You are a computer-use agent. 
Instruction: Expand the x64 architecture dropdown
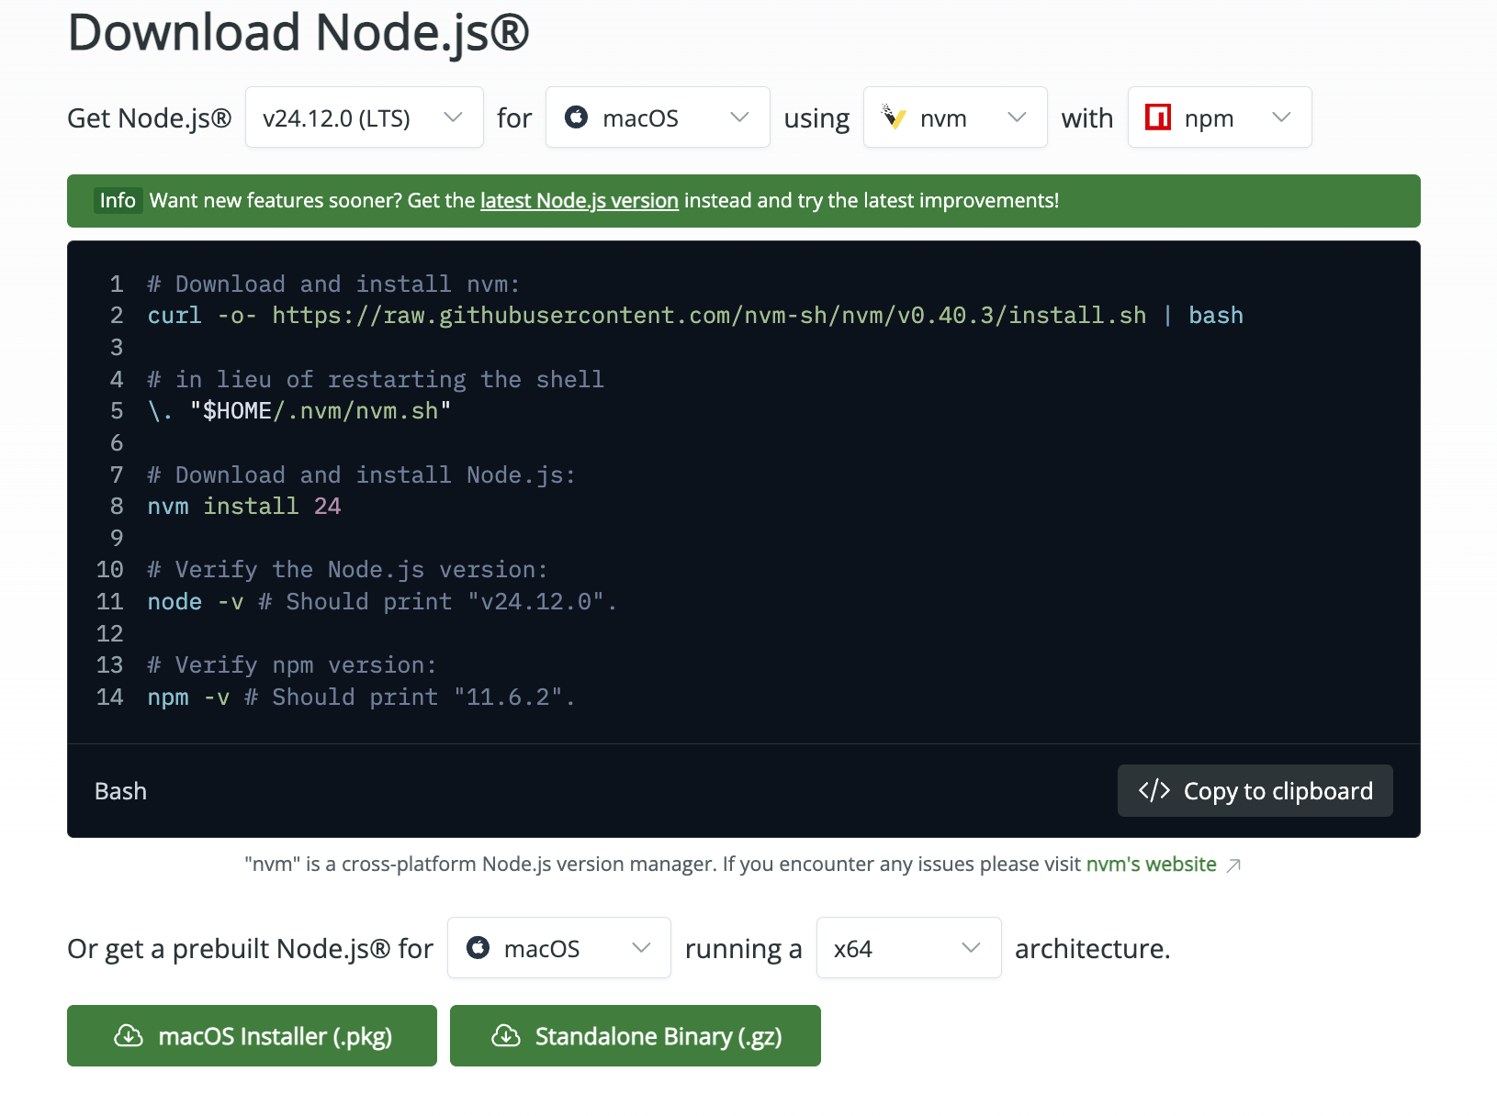(907, 948)
